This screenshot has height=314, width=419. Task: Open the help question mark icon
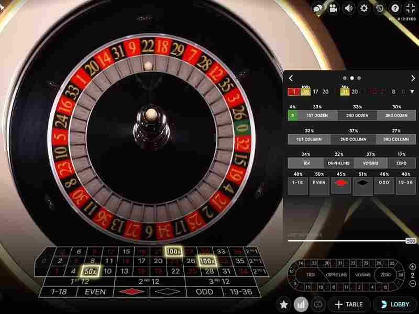point(395,8)
